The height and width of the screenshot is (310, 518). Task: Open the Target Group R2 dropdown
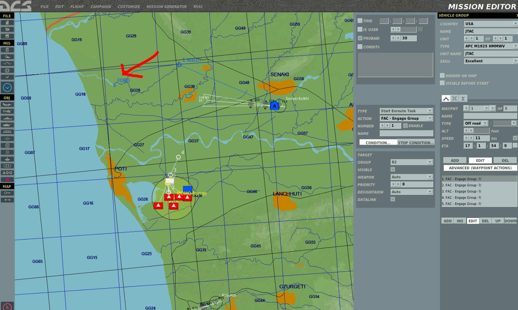click(x=412, y=162)
